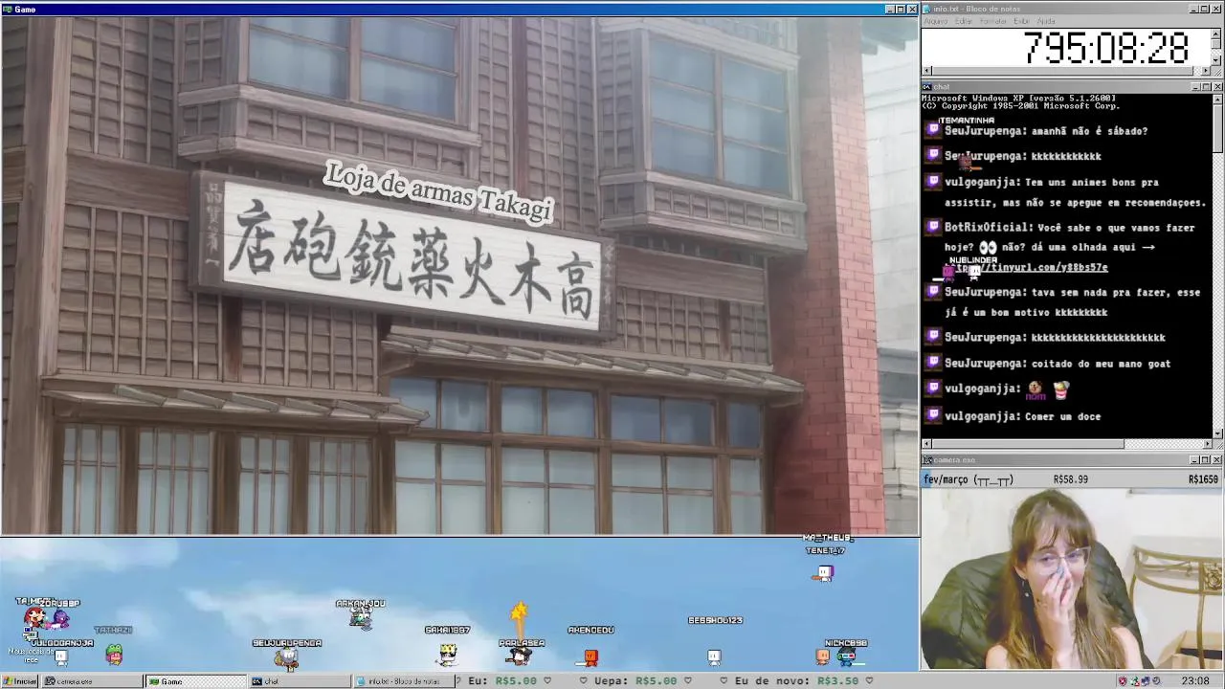Click the green frog character Tathazii

(114, 655)
